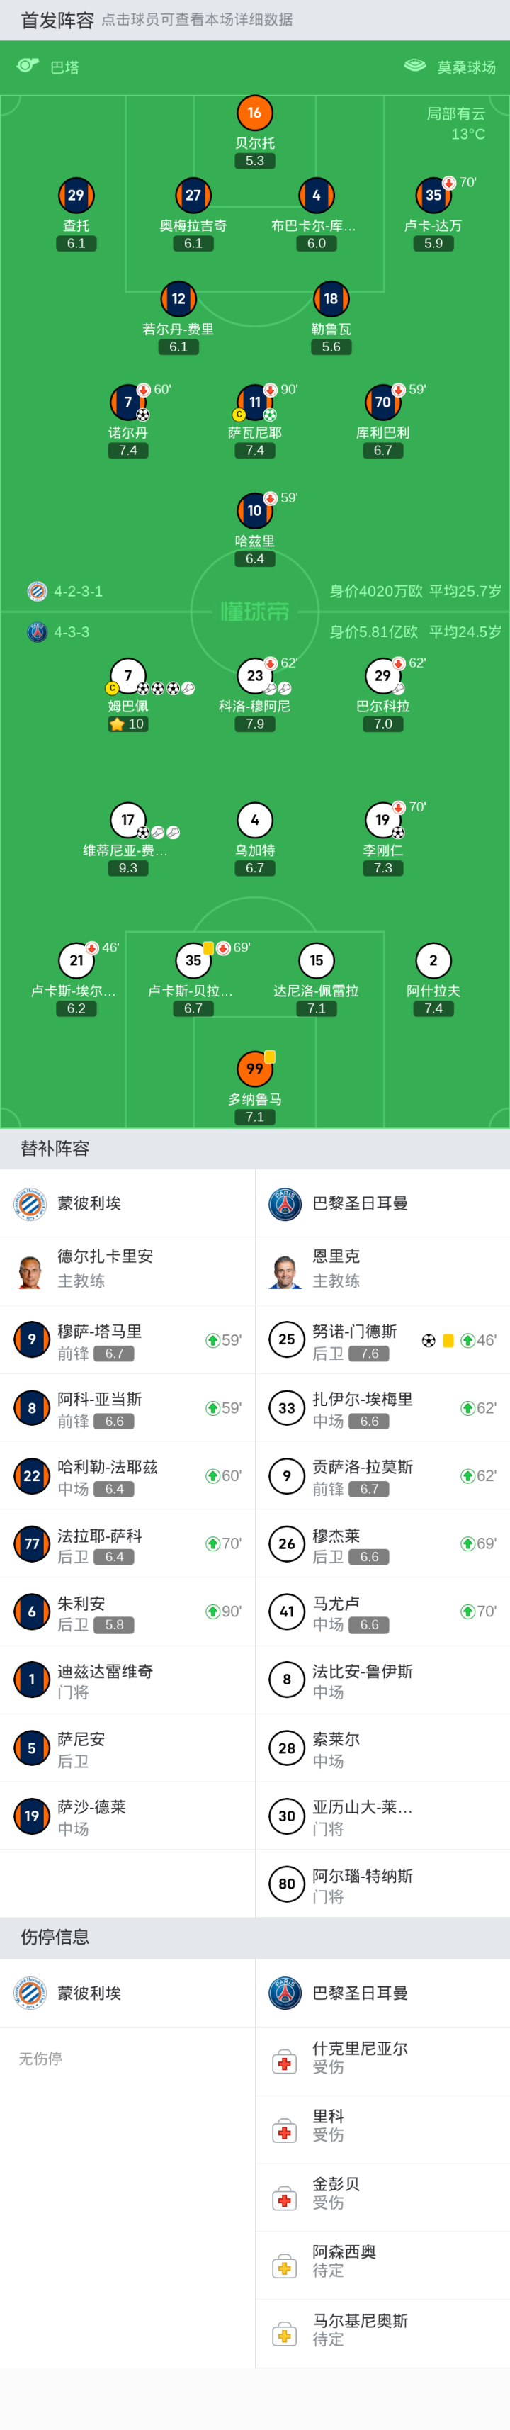The width and height of the screenshot is (510, 2430).
Task: Open 维蒂尼亚 number 17 player badge
Action: pyautogui.click(x=128, y=820)
